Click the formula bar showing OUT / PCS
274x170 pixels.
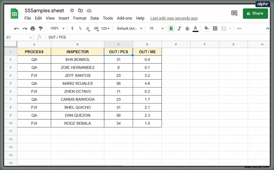point(157,37)
